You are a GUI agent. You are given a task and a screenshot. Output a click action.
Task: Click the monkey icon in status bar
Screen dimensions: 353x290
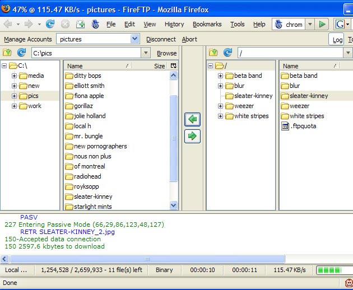point(349,283)
